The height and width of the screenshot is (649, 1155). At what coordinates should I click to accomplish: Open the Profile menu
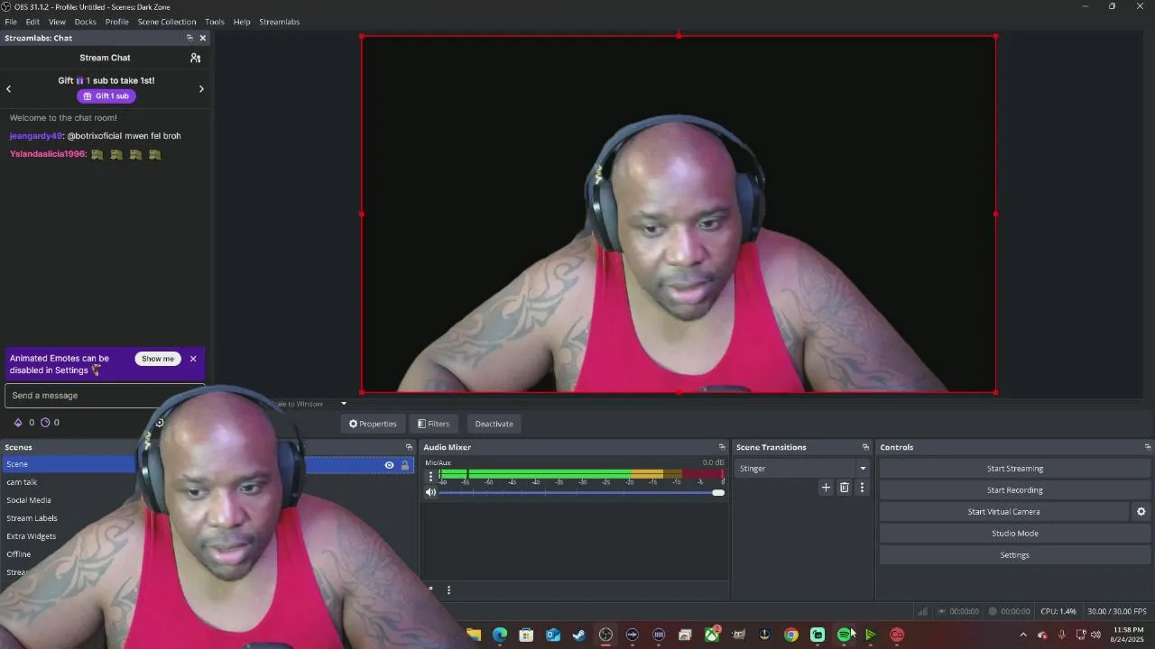tap(116, 22)
